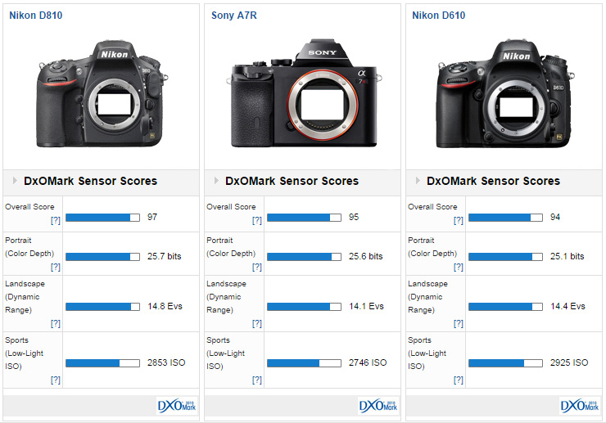Click Nikon D610 Portrait color depth bar
Viewport: 606px width, 423px height.
coord(505,257)
